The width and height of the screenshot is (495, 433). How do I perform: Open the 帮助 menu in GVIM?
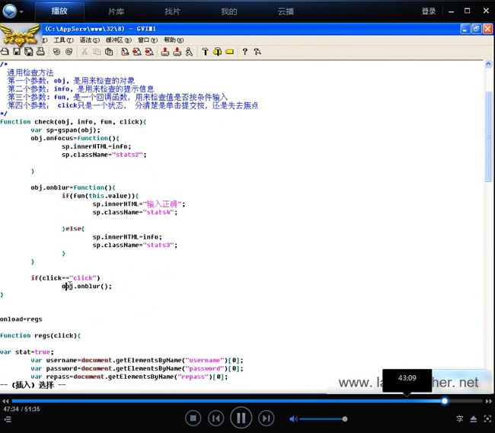[x=173, y=40]
